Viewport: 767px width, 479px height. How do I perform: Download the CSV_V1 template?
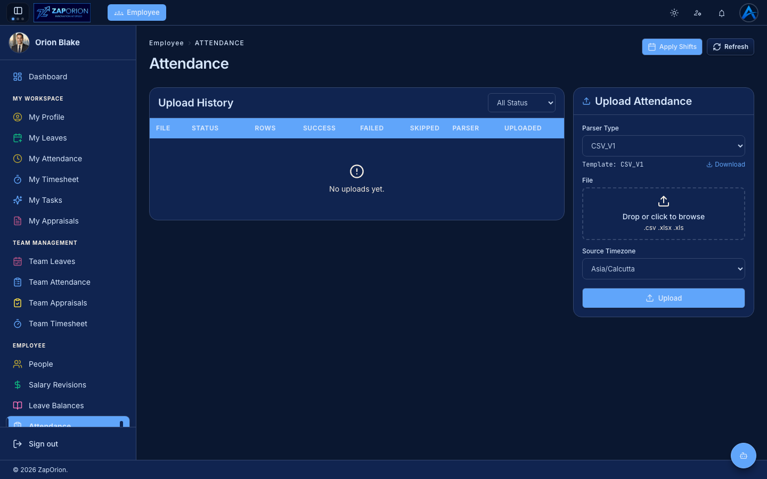coord(725,164)
